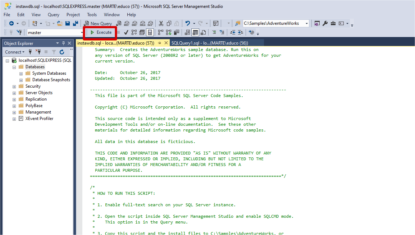This screenshot has width=415, height=235.
Task: Expand the Server Objects folder
Action: pos(14,93)
